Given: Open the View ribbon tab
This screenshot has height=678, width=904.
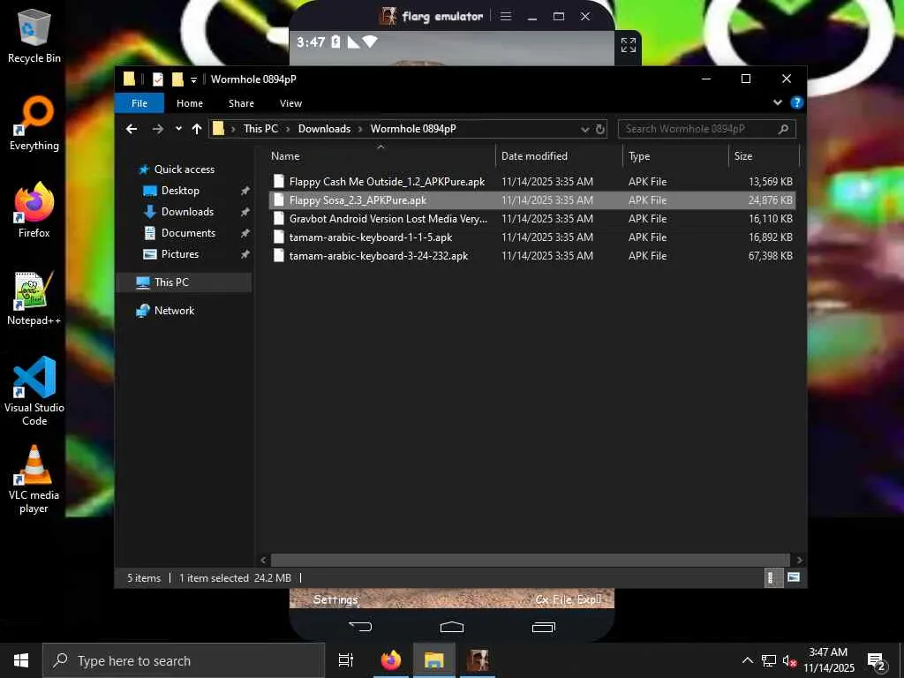Looking at the screenshot, I should pyautogui.click(x=290, y=103).
